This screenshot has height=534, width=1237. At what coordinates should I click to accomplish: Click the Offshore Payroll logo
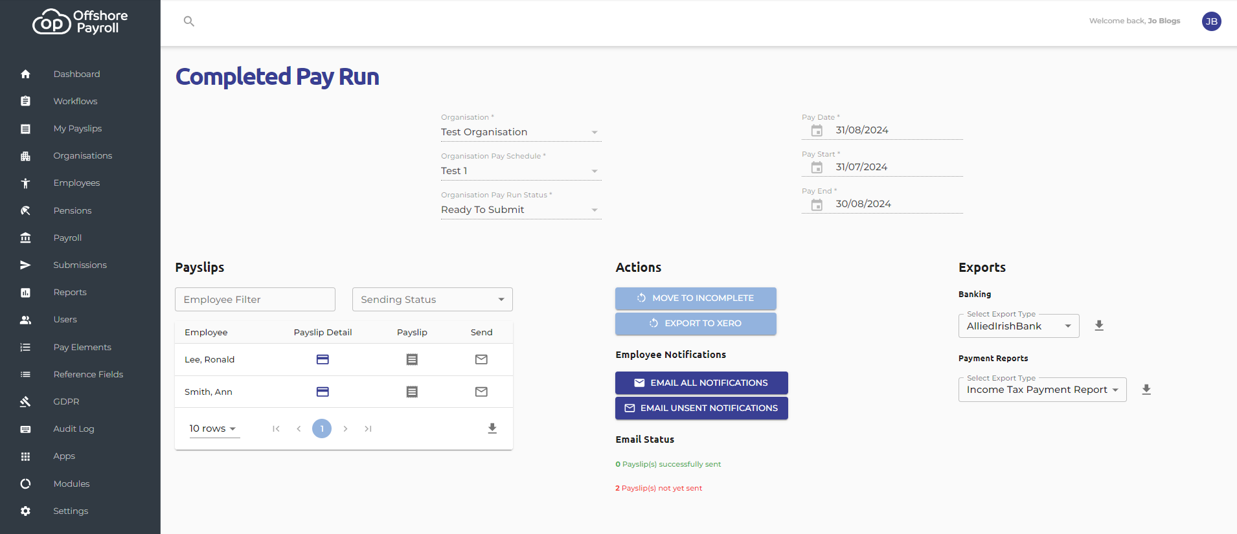pos(80,21)
